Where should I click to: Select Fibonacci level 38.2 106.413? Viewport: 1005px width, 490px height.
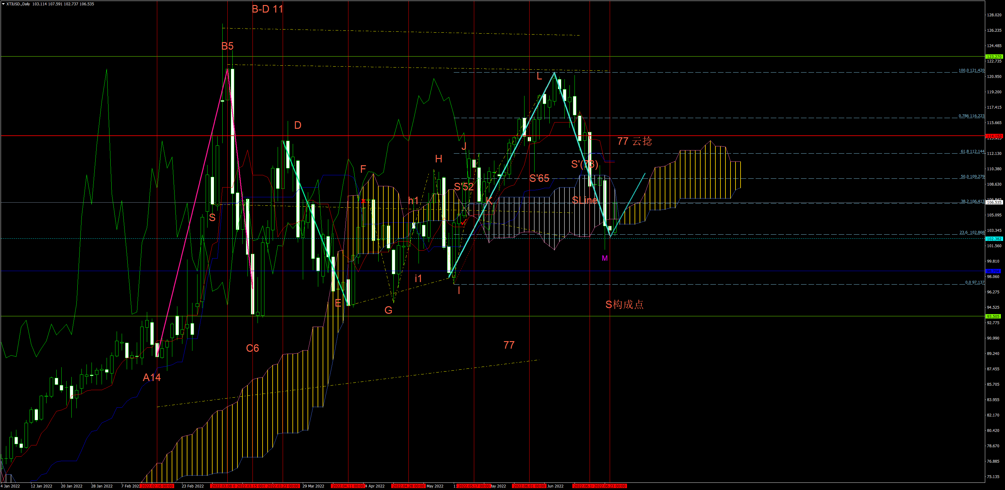tap(973, 201)
